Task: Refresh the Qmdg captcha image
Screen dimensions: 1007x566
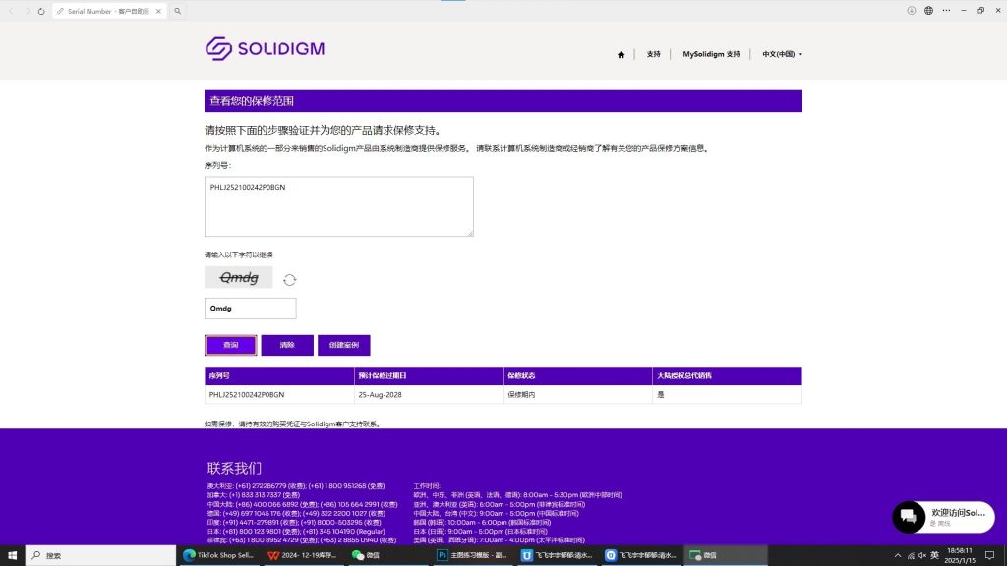Action: click(289, 279)
